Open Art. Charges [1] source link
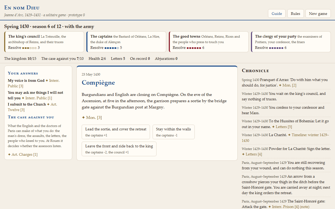Viewport: 335px width, 209px height. [x=23, y=154]
